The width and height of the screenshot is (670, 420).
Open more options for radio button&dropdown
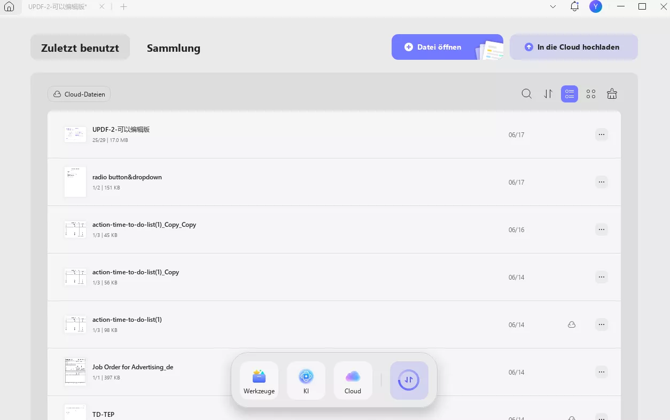[x=602, y=182]
